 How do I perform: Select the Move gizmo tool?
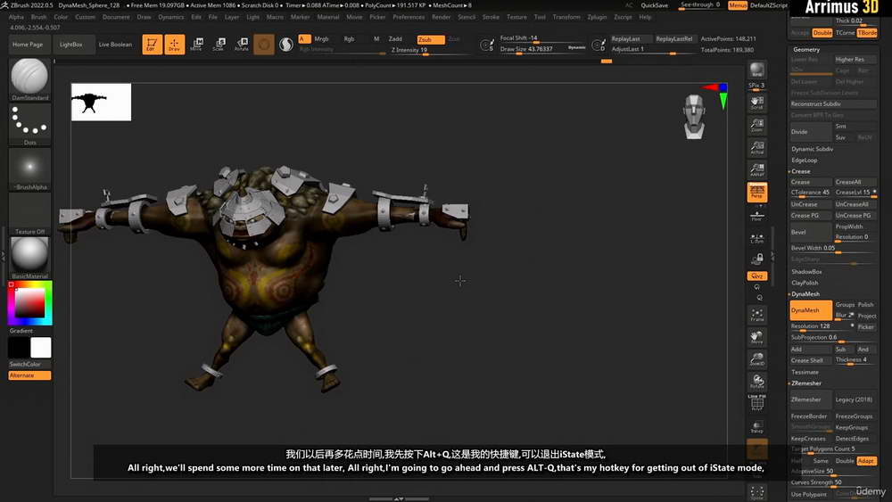coord(197,45)
